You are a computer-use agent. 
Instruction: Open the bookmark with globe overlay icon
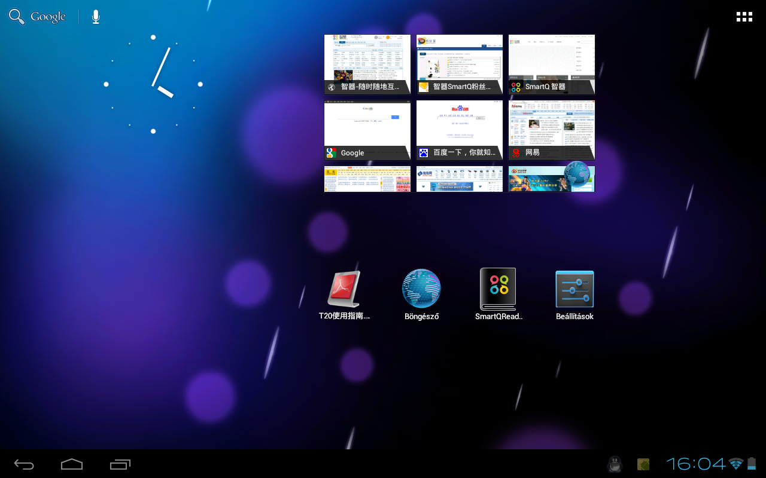click(x=552, y=179)
